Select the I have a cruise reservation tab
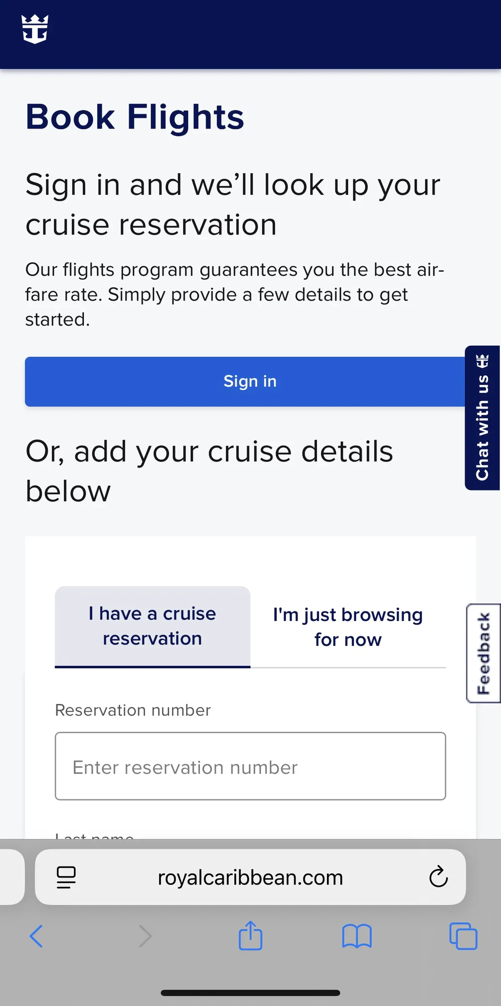The image size is (501, 1006). (x=152, y=626)
